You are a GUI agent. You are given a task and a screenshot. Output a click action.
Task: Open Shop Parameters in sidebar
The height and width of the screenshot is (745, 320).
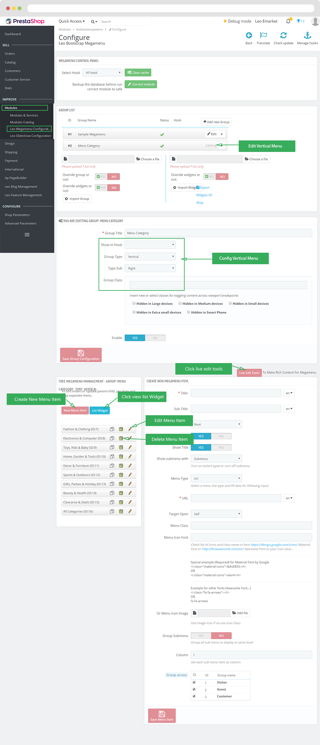(x=17, y=215)
